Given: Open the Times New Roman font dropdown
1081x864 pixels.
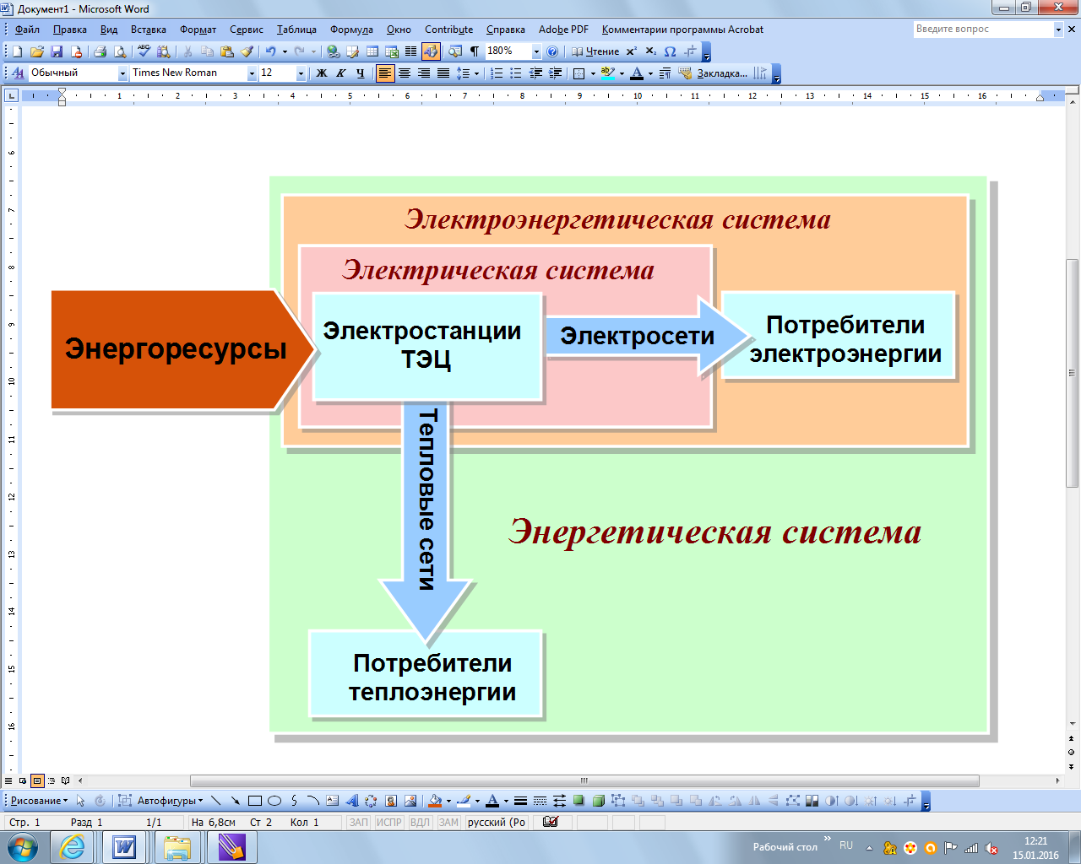Looking at the screenshot, I should 252,73.
